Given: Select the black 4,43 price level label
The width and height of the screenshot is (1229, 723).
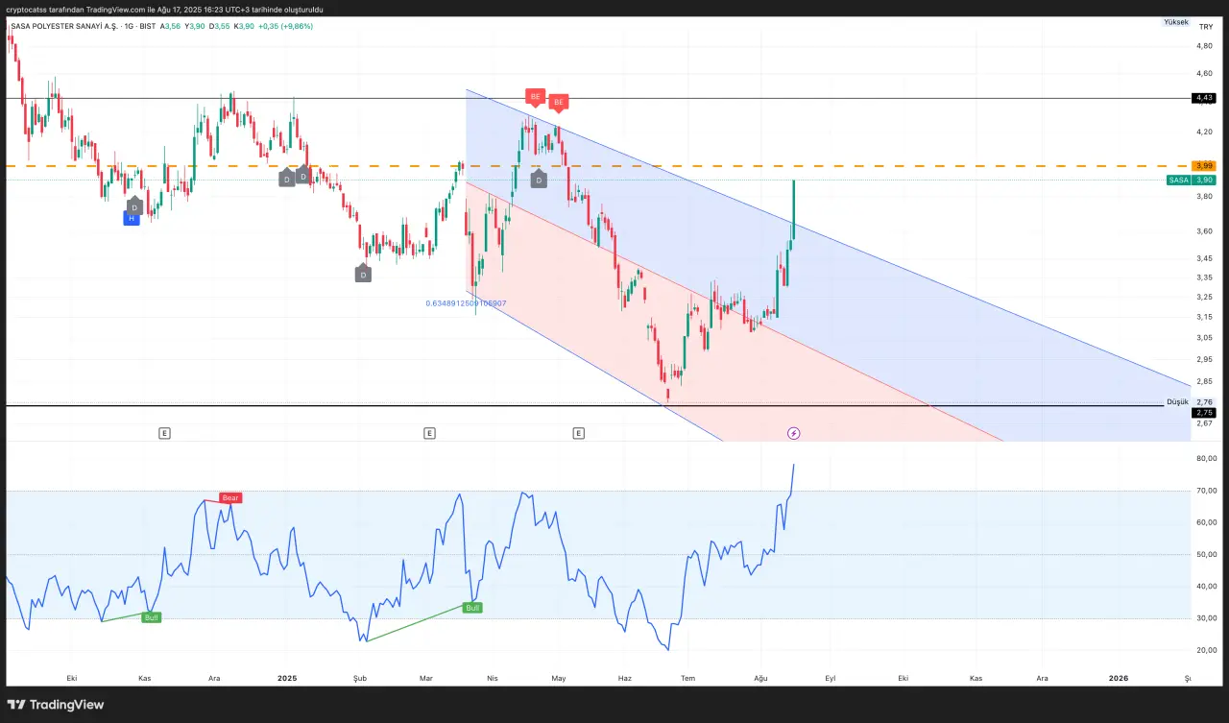Looking at the screenshot, I should pyautogui.click(x=1203, y=98).
